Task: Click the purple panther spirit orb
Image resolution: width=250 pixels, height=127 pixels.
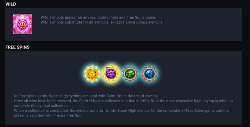Action: coord(111,74)
